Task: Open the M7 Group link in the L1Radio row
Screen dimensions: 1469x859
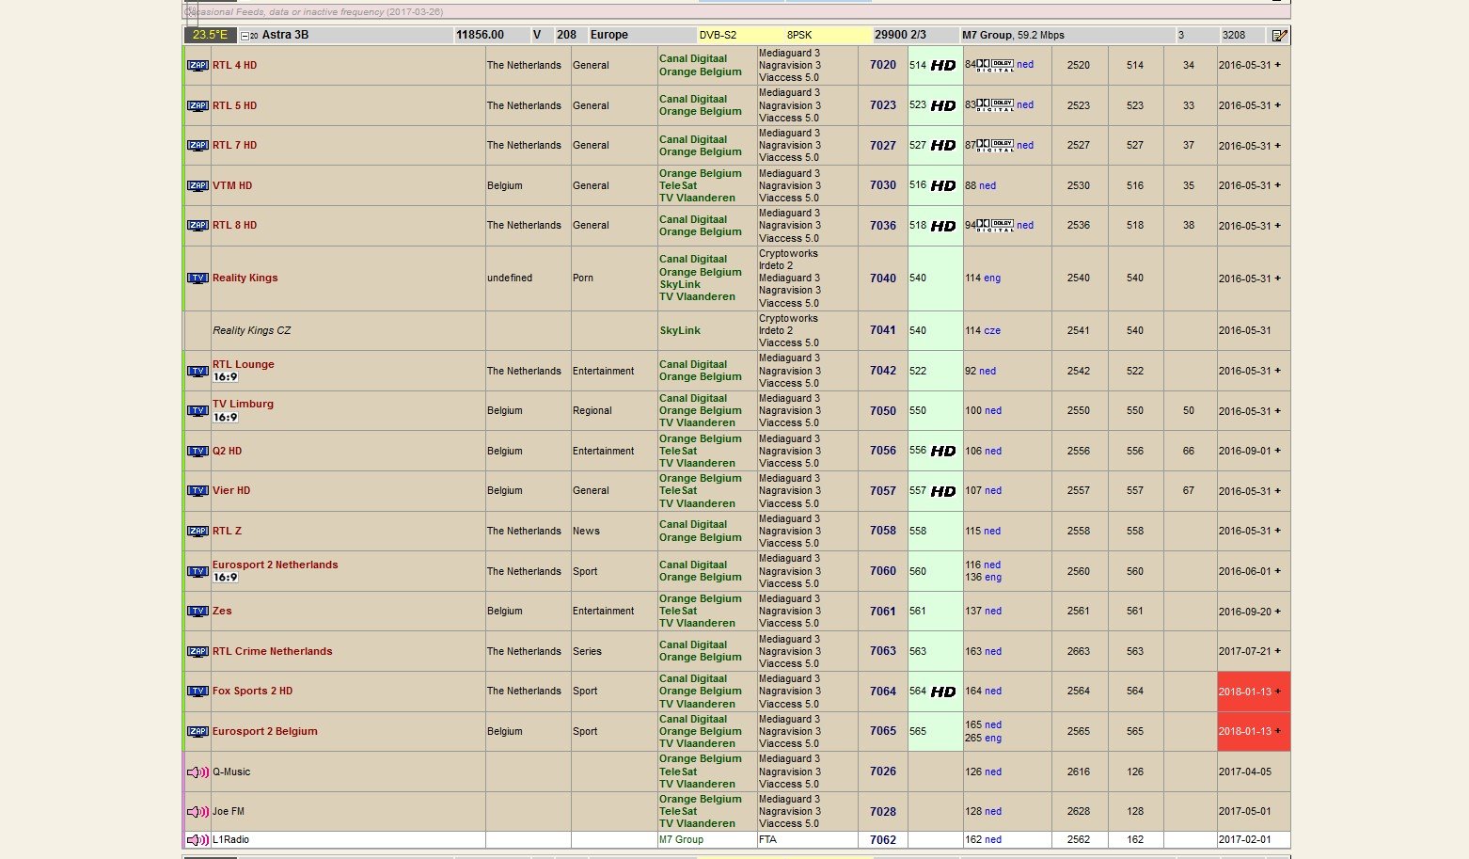Action: [x=681, y=840]
